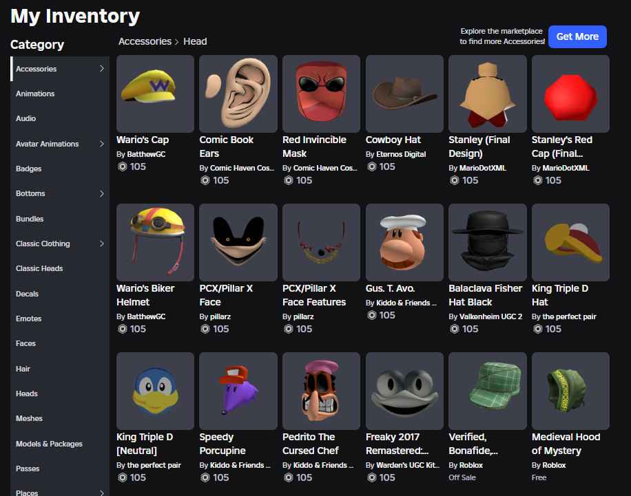The image size is (631, 496).
Task: Expand the Avatar Animations chevron
Action: point(102,144)
